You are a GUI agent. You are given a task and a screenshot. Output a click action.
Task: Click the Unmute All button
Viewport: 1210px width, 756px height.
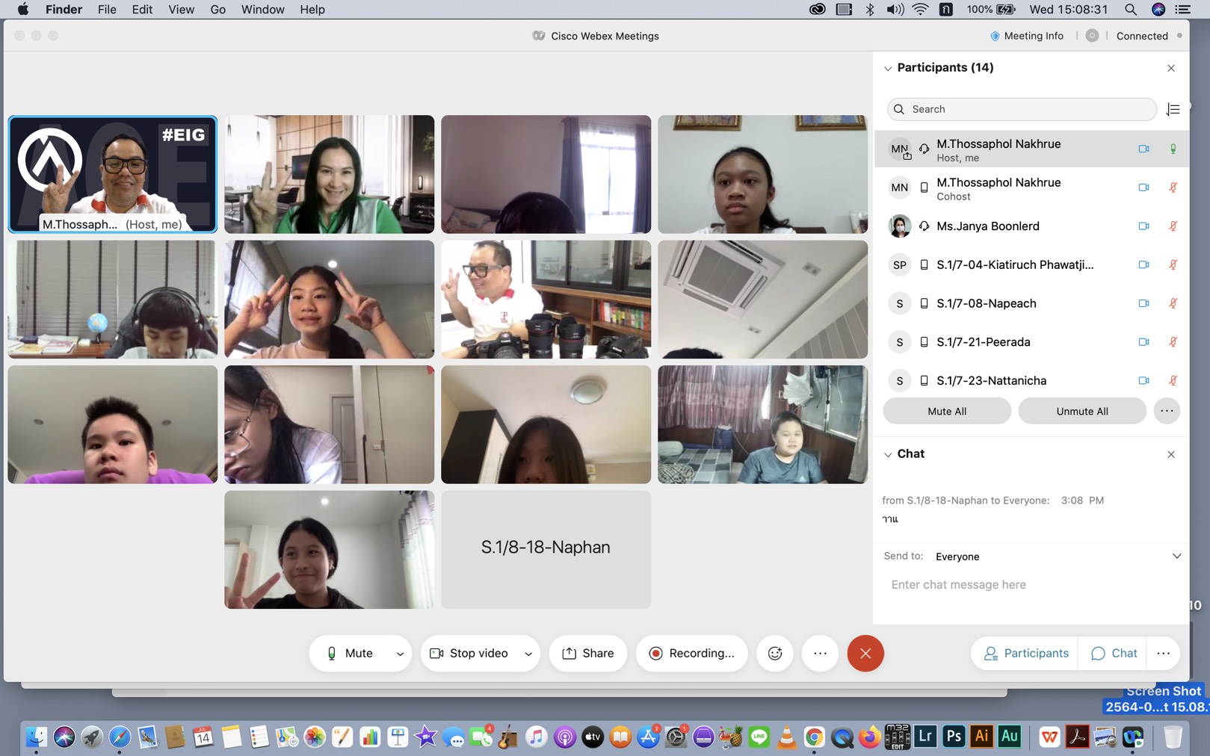1082,411
